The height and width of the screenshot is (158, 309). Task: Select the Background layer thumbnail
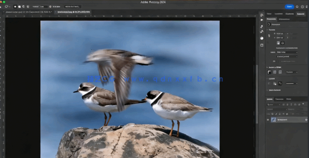pyautogui.click(x=274, y=119)
